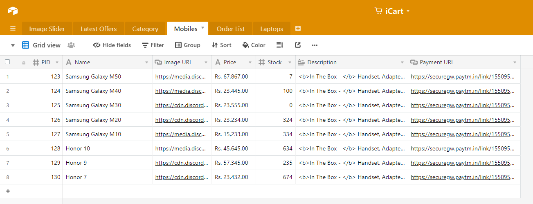Image resolution: width=533 pixels, height=204 pixels.
Task: Open Payment URL link for Honor 10
Action: pos(463,148)
